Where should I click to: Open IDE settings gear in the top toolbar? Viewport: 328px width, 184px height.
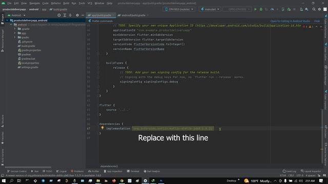coord(319,9)
